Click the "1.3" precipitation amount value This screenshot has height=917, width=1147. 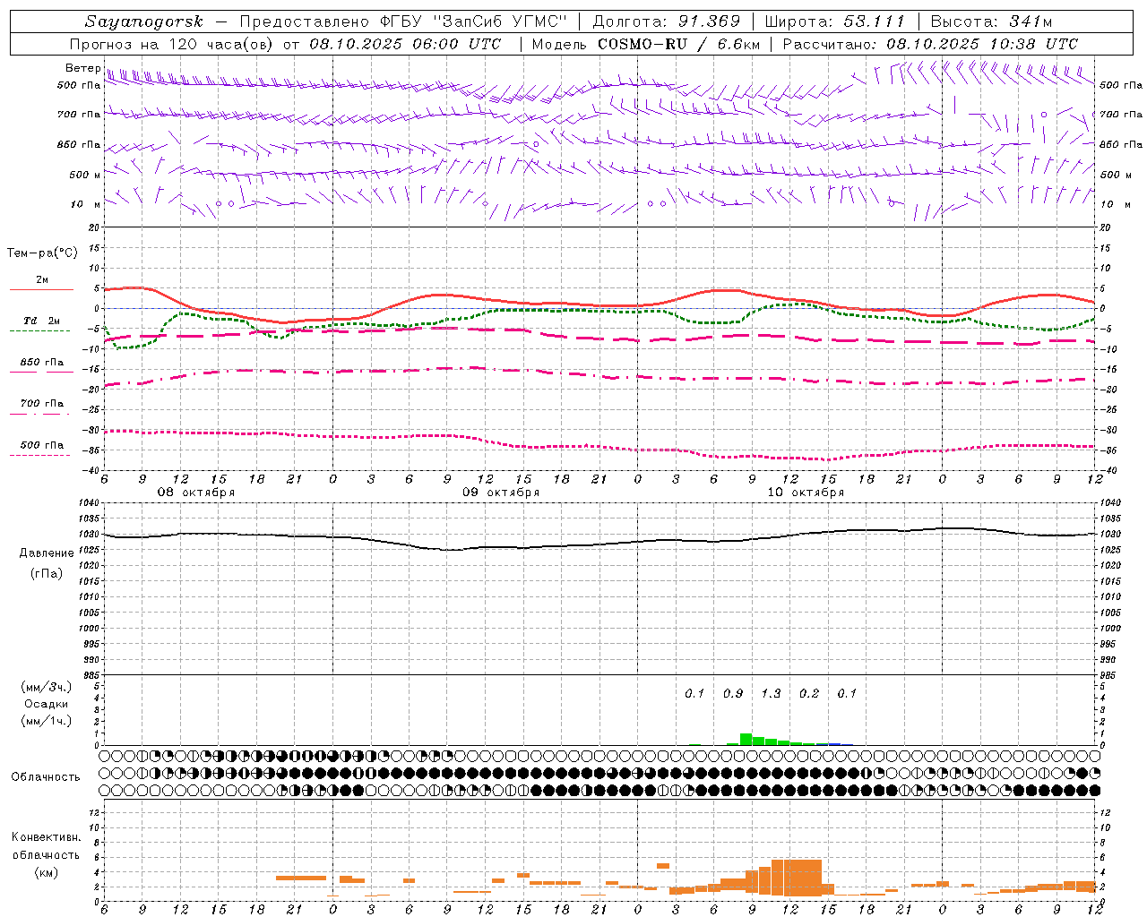(771, 693)
